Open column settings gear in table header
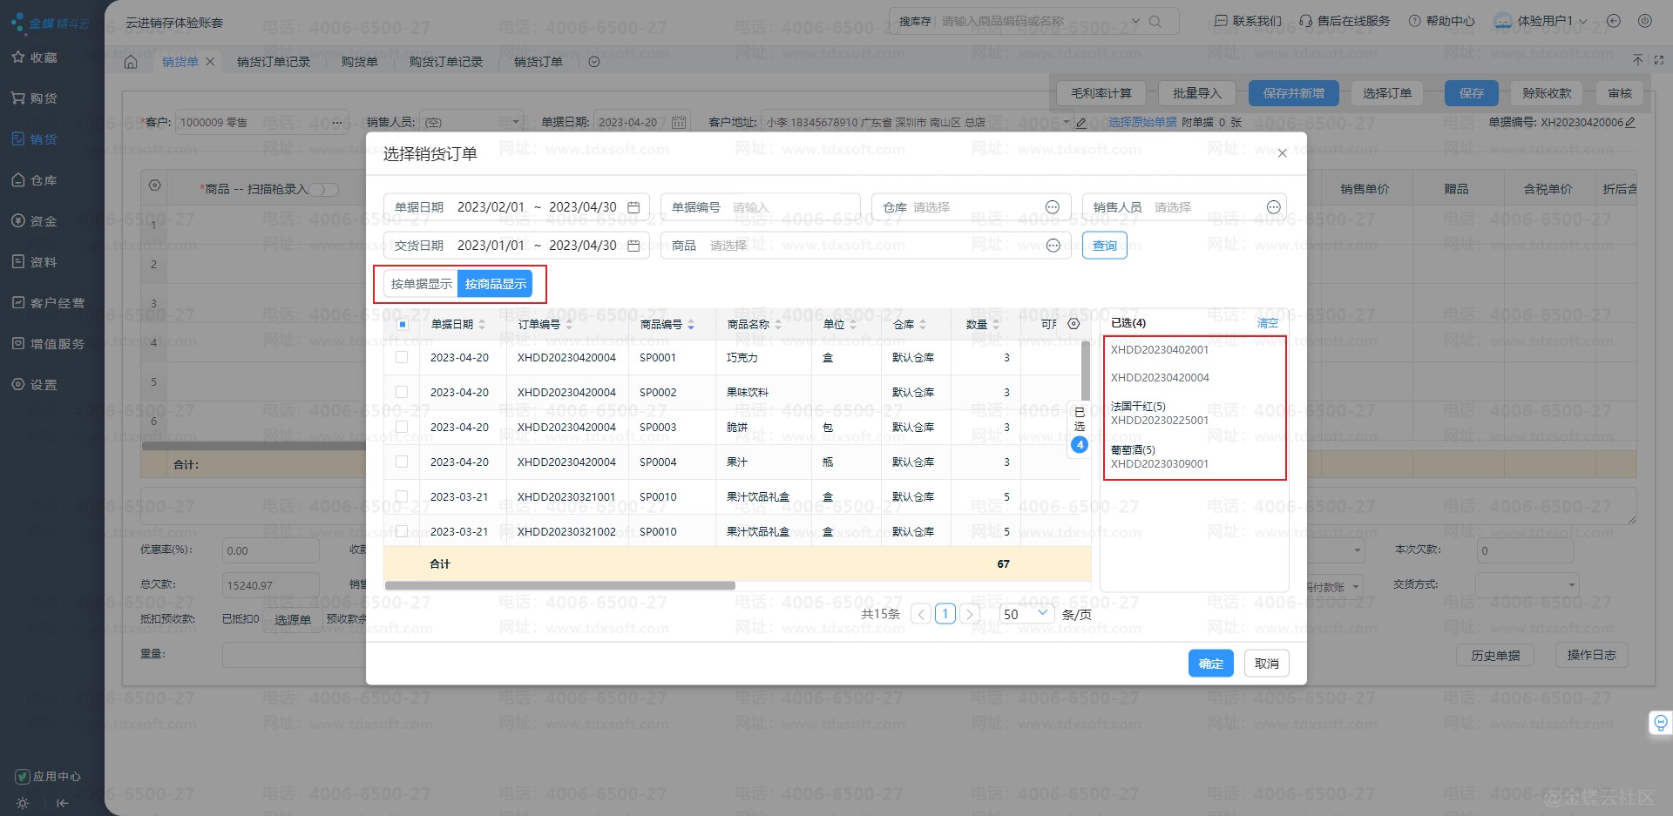1673x816 pixels. pos(1074,324)
